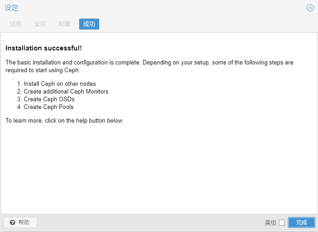Click 'required to start using Ceph:' line
This screenshot has height=232, width=318.
(x=43, y=70)
